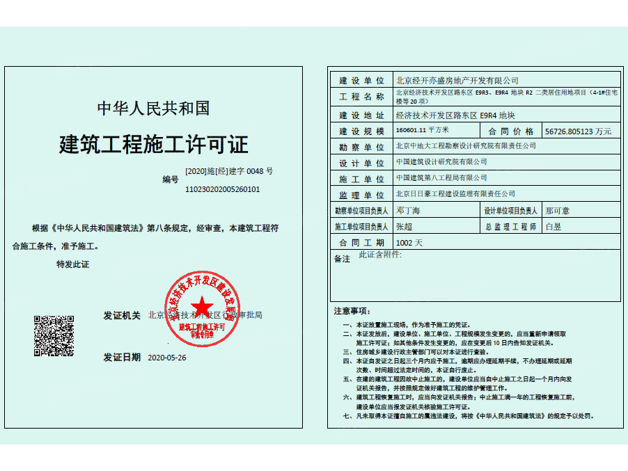Click the value 160601.11 平方米

422,130
